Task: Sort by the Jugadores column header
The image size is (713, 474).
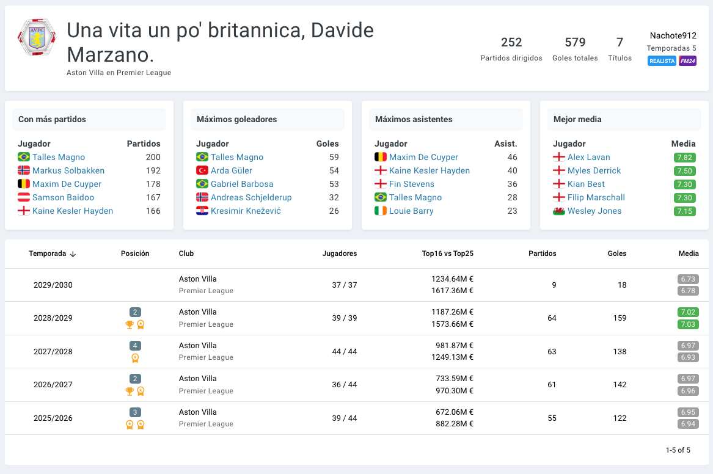Action: coord(340,253)
